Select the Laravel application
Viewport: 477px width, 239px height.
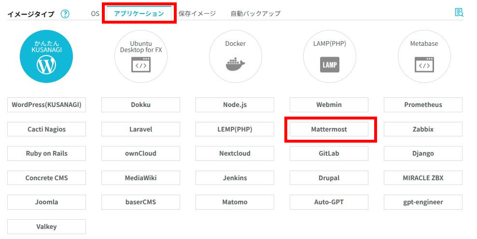pyautogui.click(x=140, y=129)
